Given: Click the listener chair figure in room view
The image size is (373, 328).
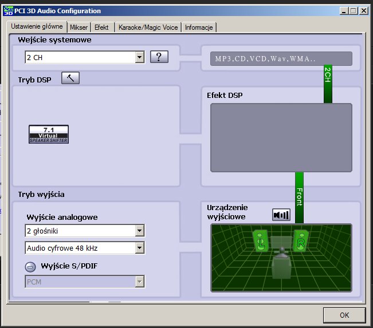Looking at the screenshot, I should click(282, 263).
